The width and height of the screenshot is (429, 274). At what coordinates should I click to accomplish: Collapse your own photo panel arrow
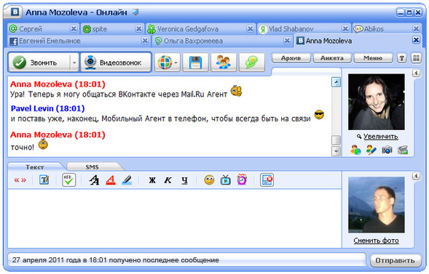click(416, 176)
